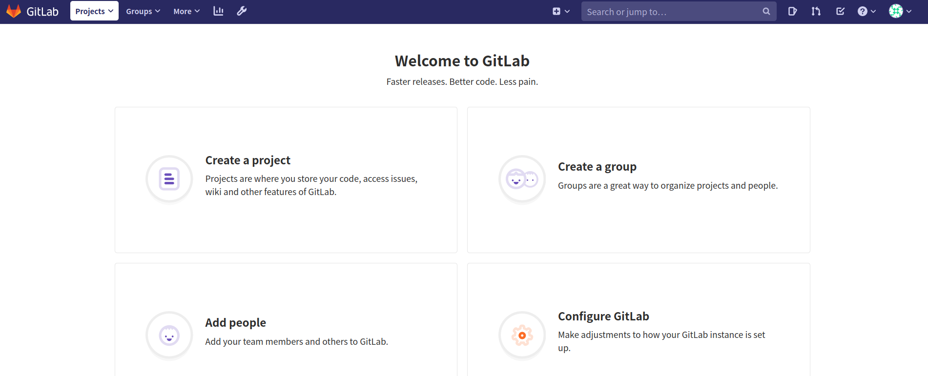Click the Configure GitLab heading

pos(603,317)
